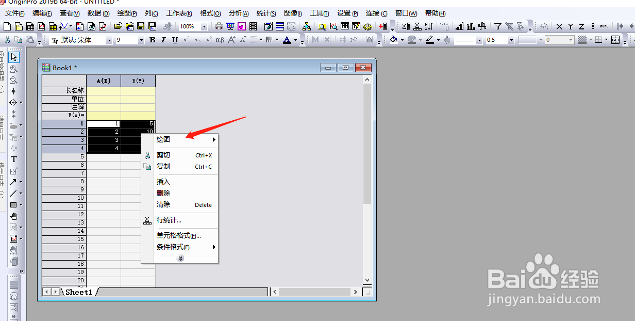Click the Save Project icon on the toolbar

click(x=141, y=26)
